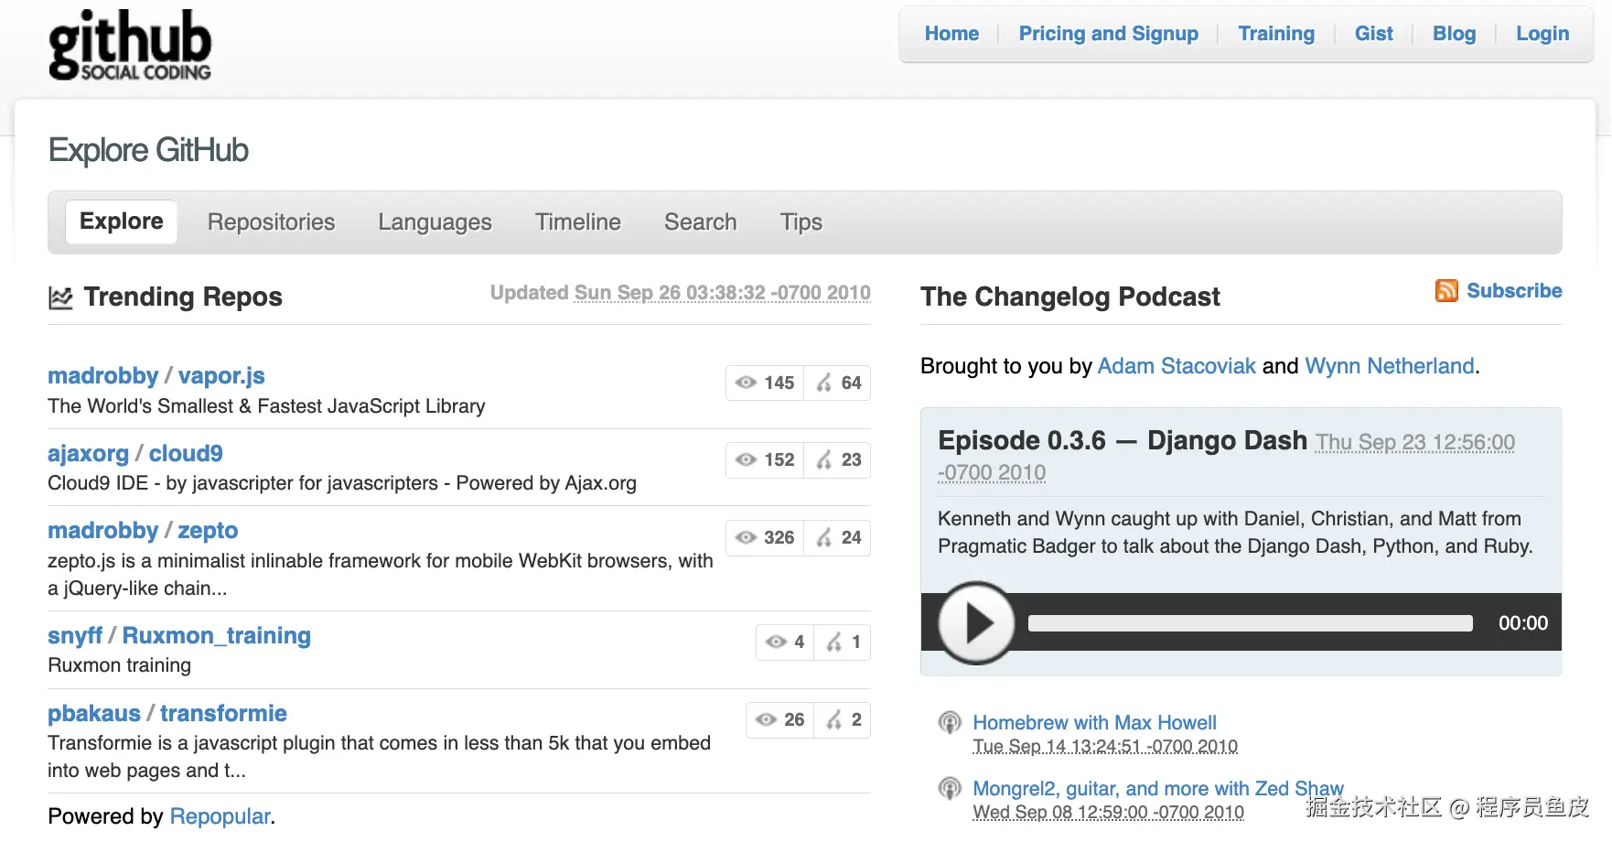This screenshot has width=1612, height=842.
Task: Click the fork icon for transformie
Action: pyautogui.click(x=833, y=720)
